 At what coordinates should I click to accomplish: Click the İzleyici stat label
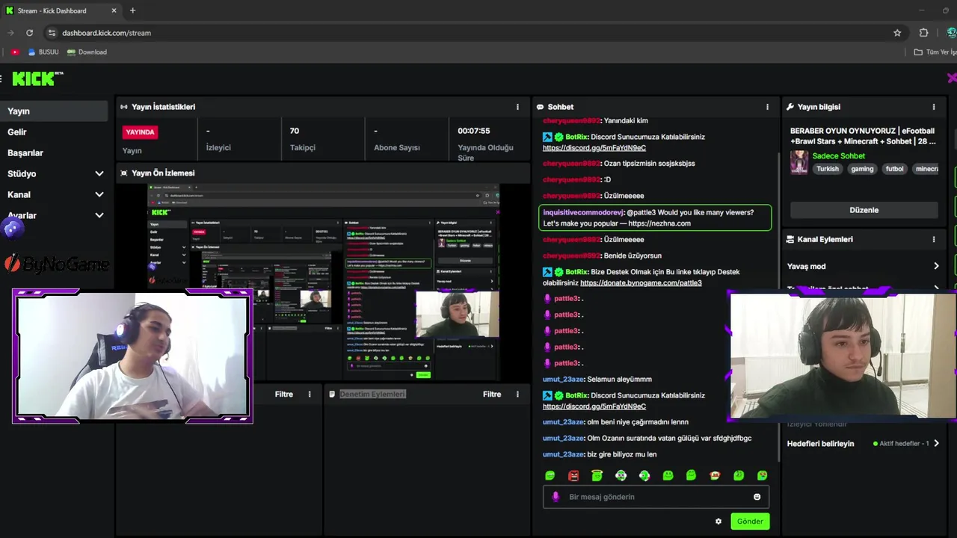[218, 148]
